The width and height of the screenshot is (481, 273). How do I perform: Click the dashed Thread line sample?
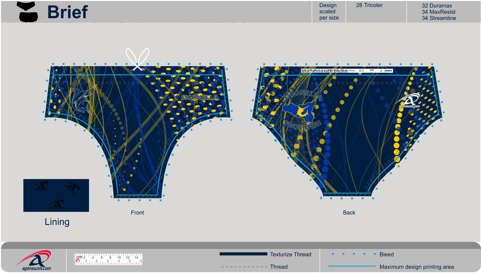(244, 267)
